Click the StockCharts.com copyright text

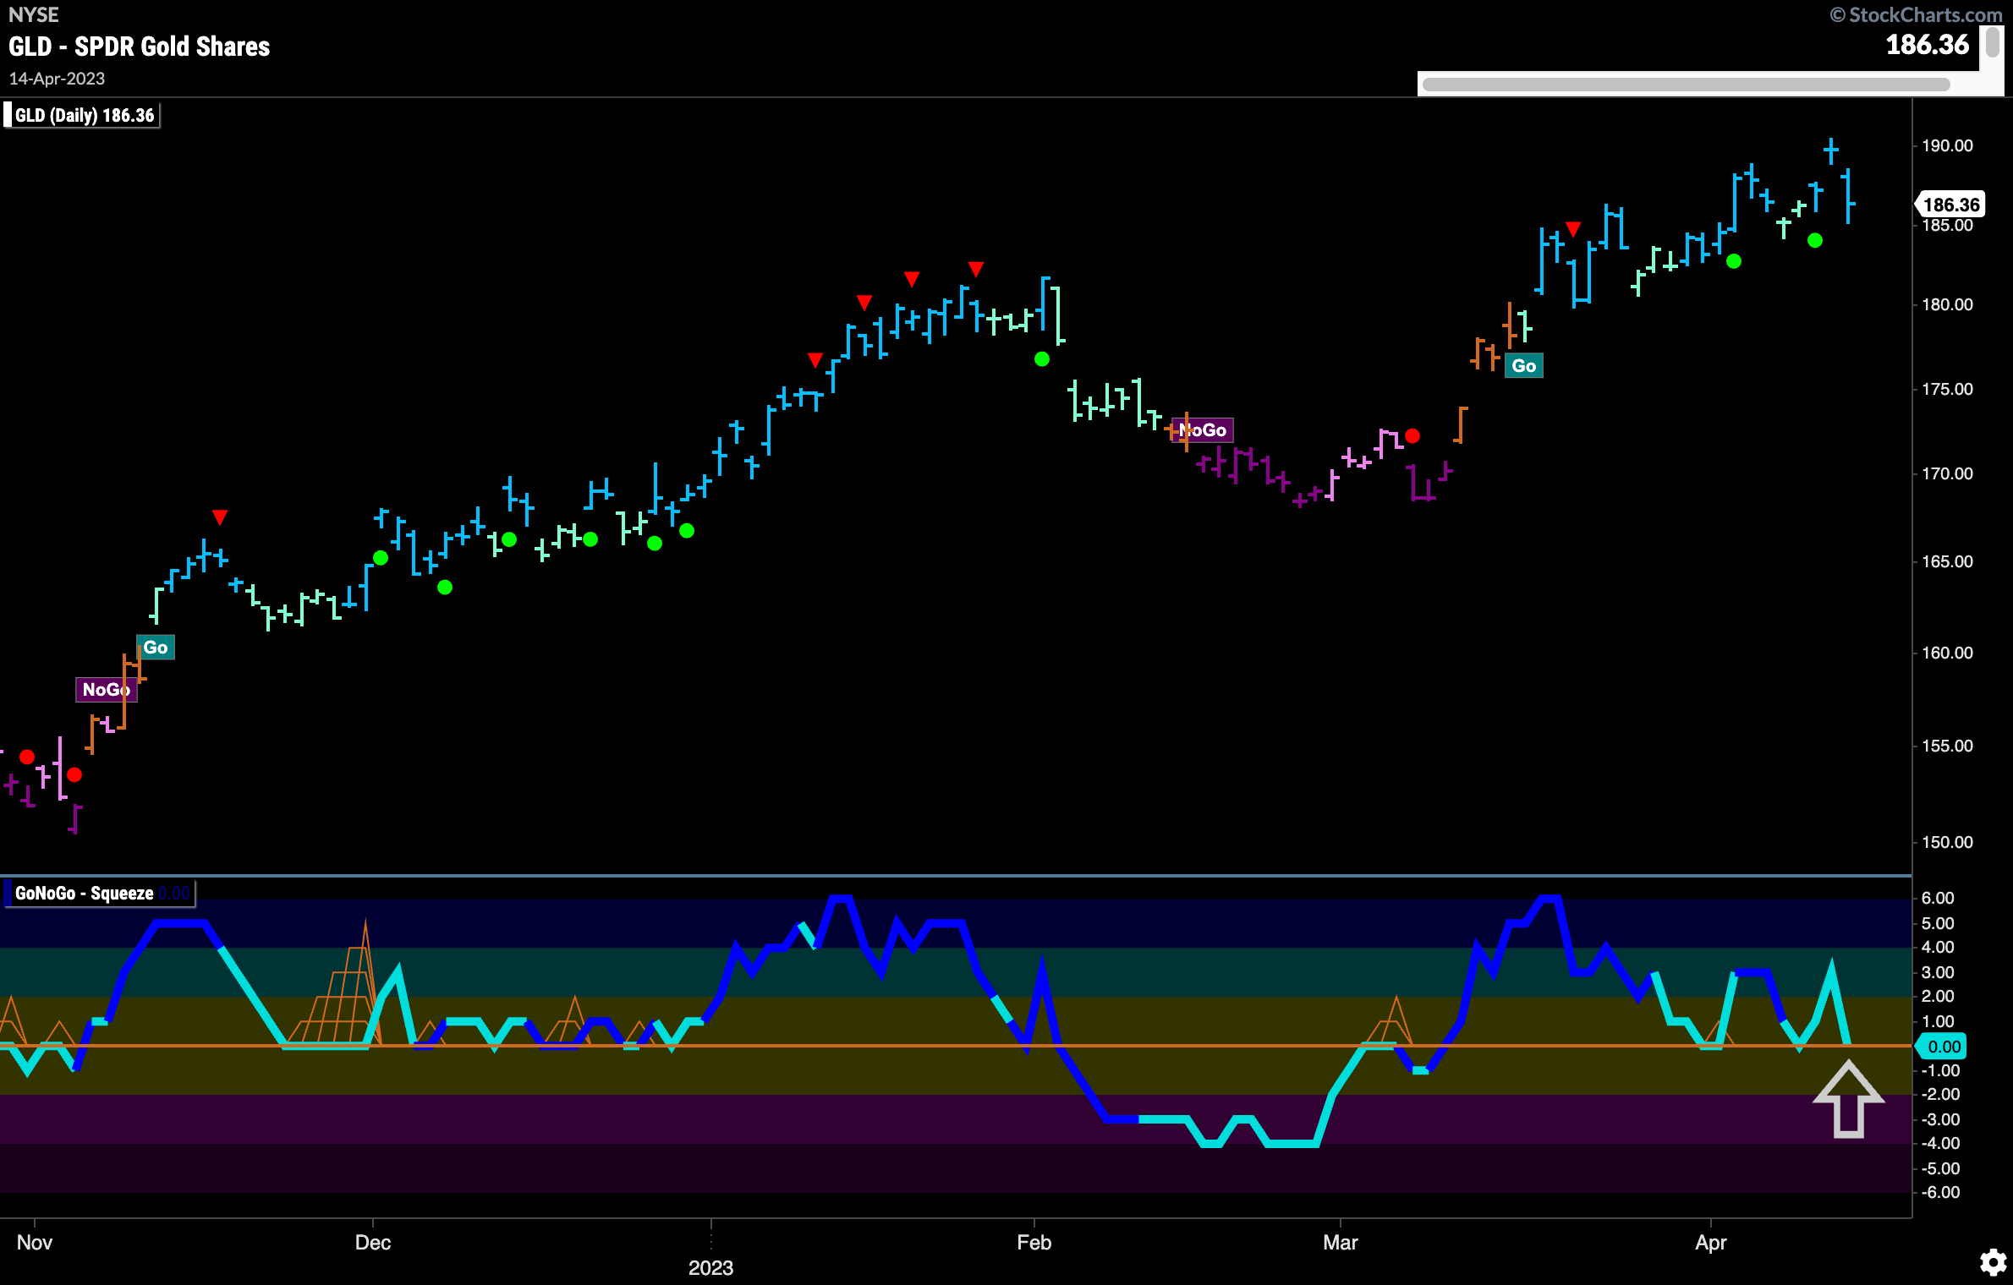tap(1916, 14)
